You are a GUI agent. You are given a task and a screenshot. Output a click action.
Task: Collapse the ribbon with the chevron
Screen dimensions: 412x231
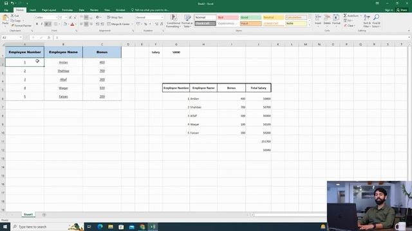click(409, 31)
